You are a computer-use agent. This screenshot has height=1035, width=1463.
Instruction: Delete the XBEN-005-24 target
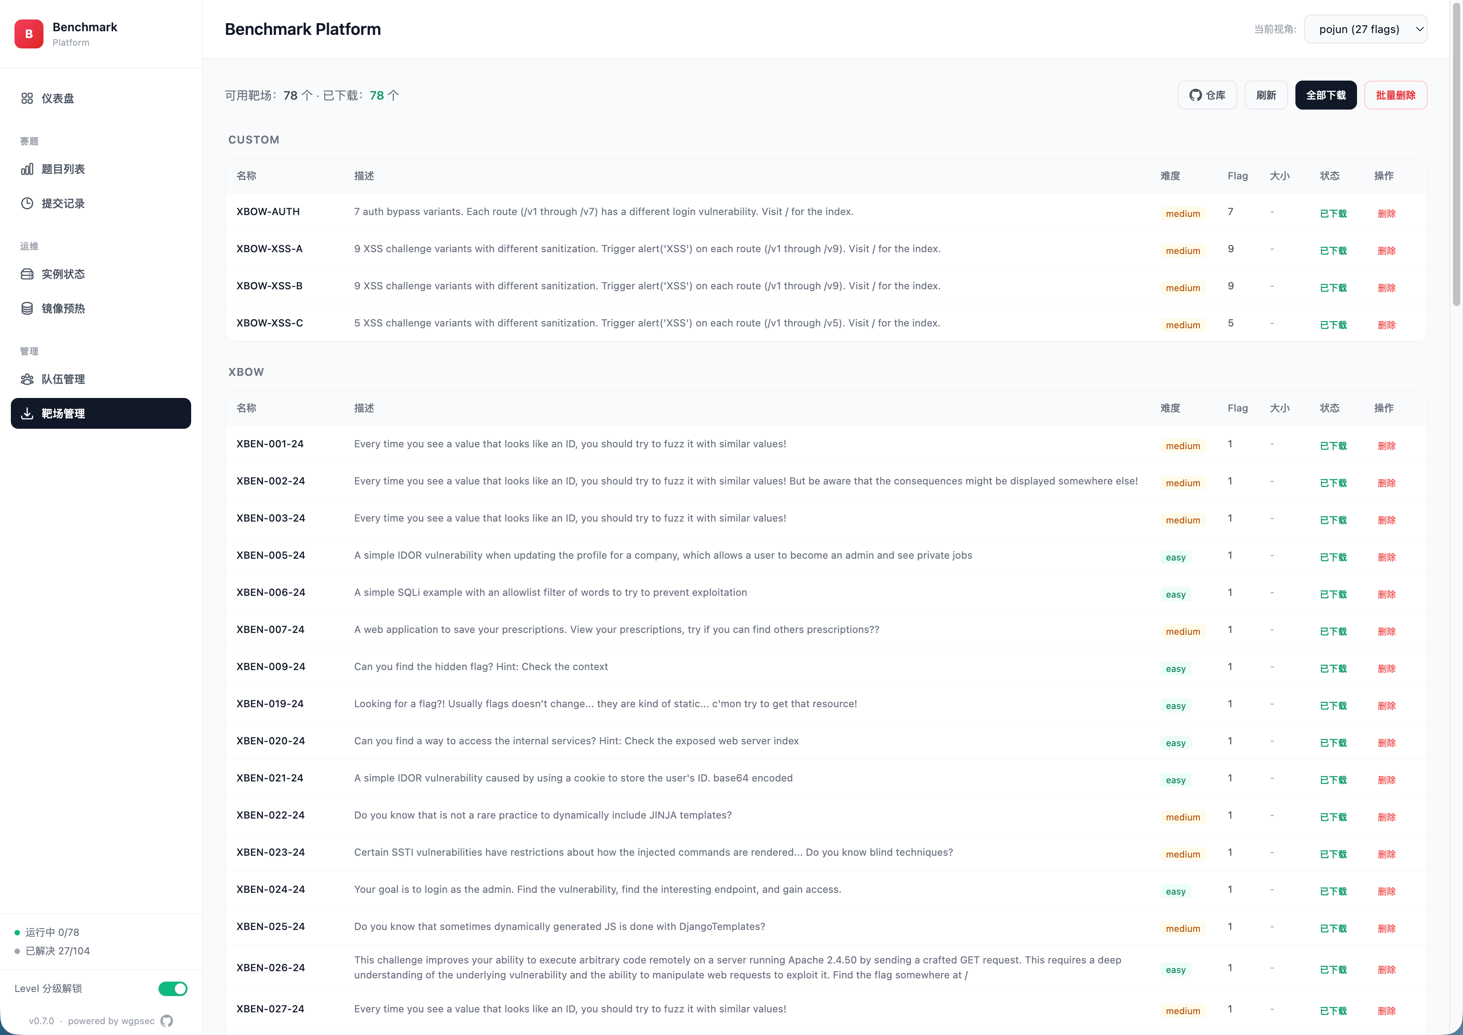coord(1386,557)
